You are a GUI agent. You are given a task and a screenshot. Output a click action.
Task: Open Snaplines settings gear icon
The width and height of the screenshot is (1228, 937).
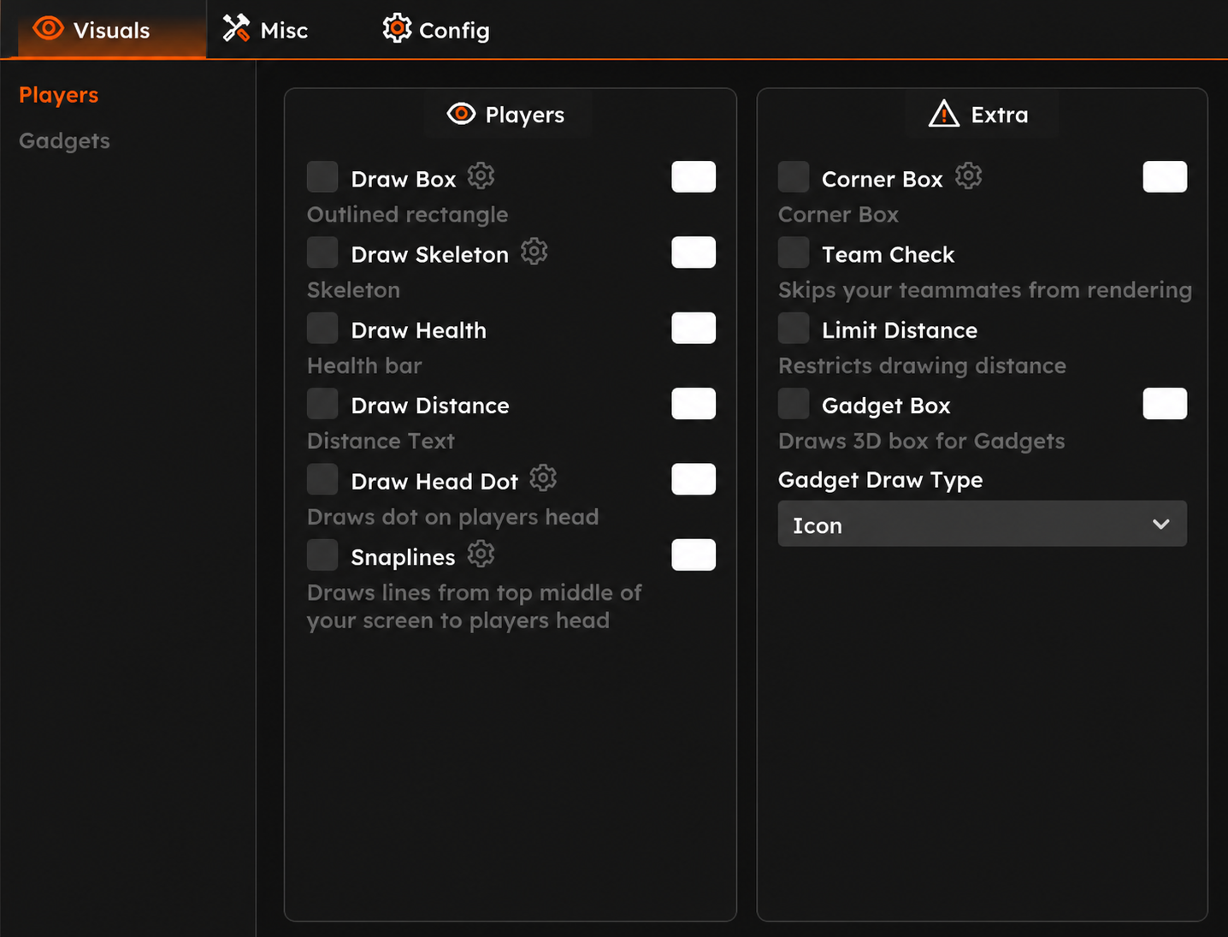click(x=481, y=554)
